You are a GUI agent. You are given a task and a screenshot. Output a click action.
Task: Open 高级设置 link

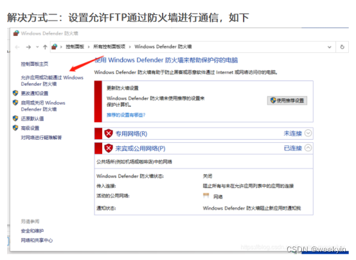click(30, 128)
